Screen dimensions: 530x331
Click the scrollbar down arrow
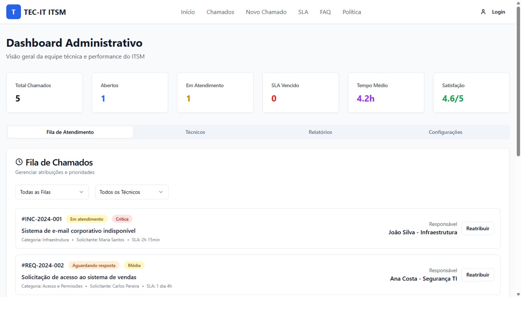[x=518, y=294]
